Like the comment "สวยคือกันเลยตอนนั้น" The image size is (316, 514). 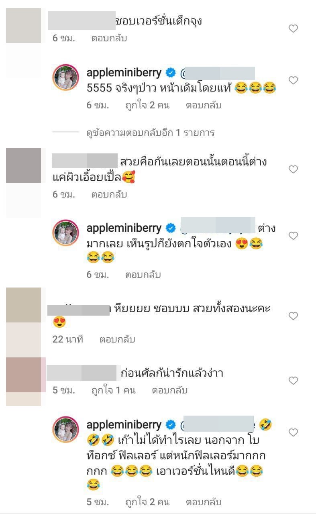pos(294,169)
